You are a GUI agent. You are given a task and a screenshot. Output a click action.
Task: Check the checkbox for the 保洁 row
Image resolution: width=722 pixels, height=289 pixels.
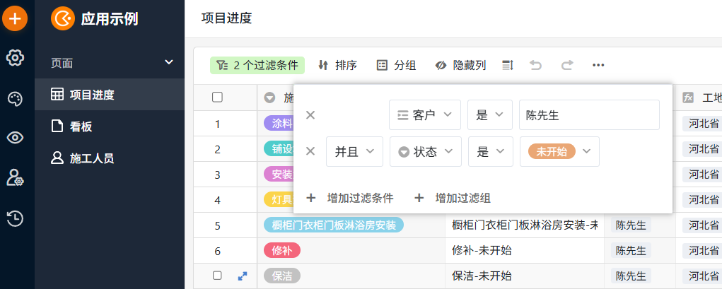coord(218,276)
